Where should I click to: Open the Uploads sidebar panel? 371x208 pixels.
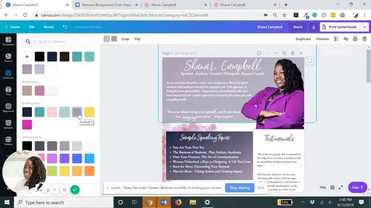[x=8, y=124]
